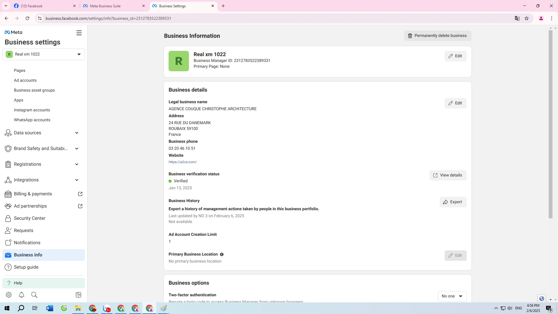Expand the Data sources section
558x314 pixels.
pos(44,133)
